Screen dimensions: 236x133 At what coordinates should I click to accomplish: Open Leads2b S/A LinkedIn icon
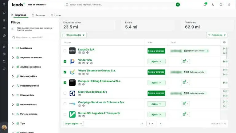(83, 53)
